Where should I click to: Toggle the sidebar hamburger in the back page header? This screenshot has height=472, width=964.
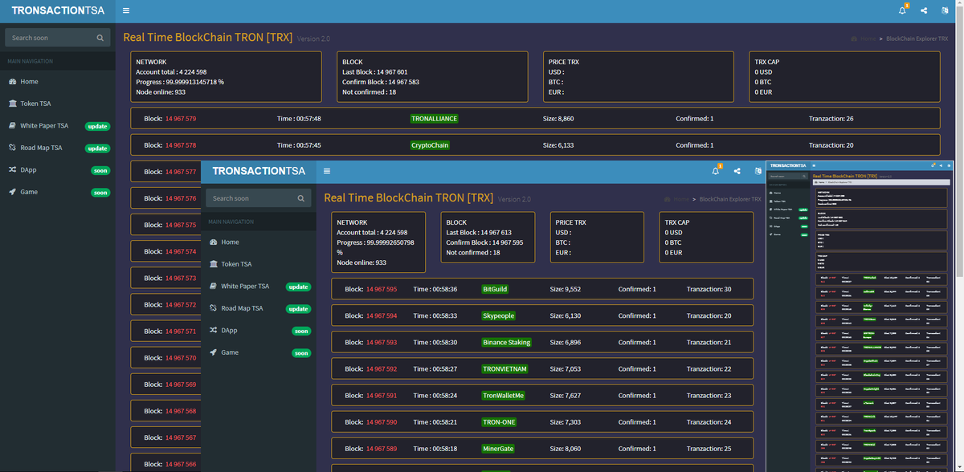coord(126,11)
